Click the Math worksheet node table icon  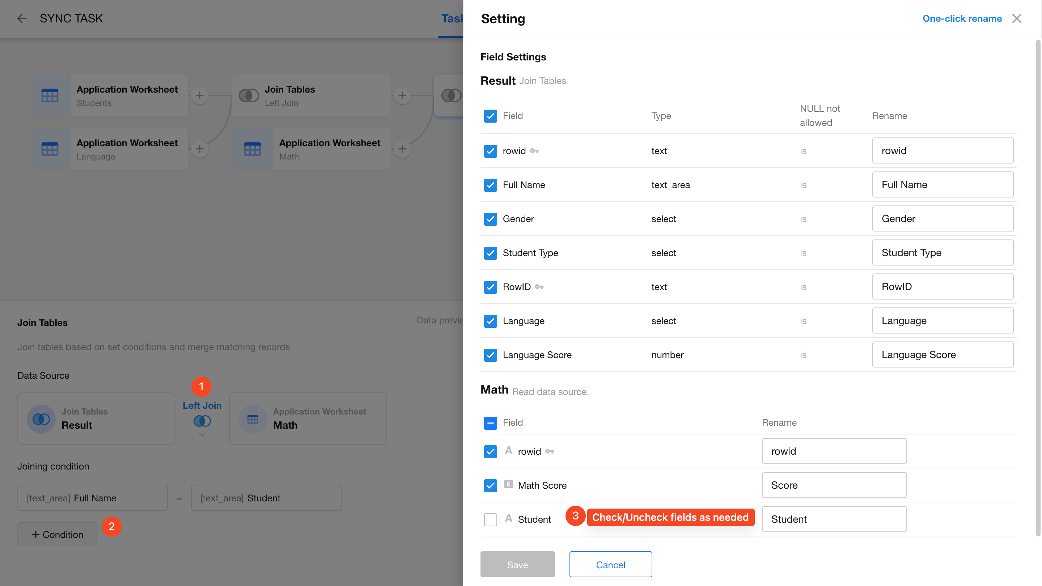coord(253,149)
